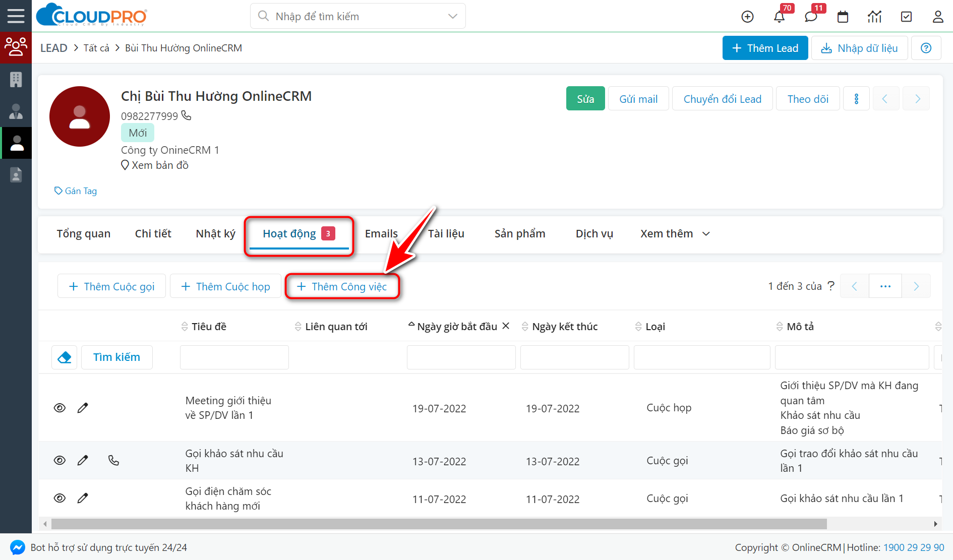Open Messenger support bot icon
This screenshot has width=953, height=560.
point(18,547)
